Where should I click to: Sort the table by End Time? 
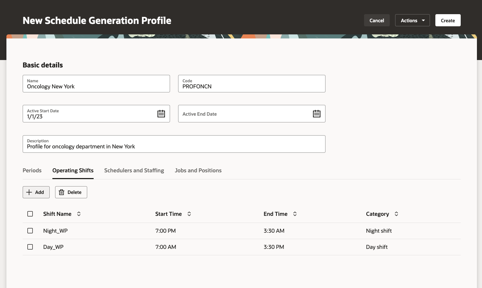294,213
